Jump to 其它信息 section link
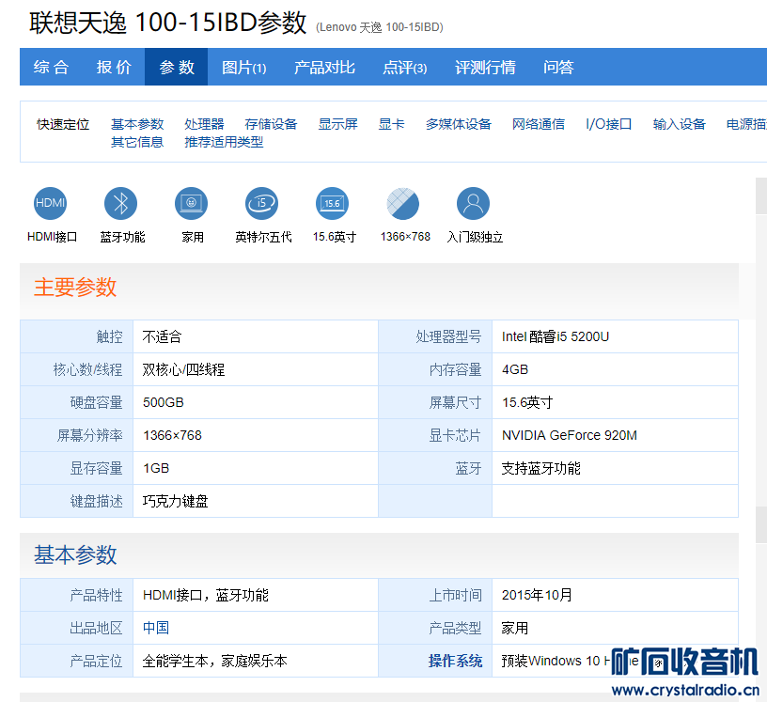Viewport: 767px width, 702px height. click(137, 142)
